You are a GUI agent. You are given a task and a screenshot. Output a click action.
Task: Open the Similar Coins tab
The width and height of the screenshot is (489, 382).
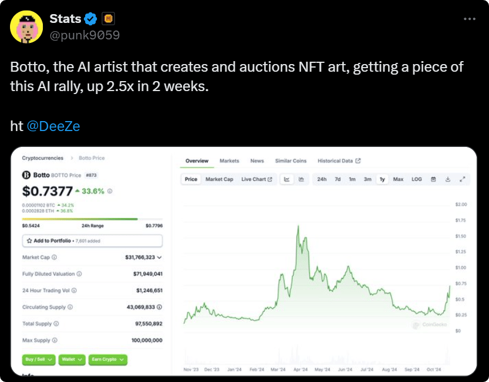(x=291, y=160)
